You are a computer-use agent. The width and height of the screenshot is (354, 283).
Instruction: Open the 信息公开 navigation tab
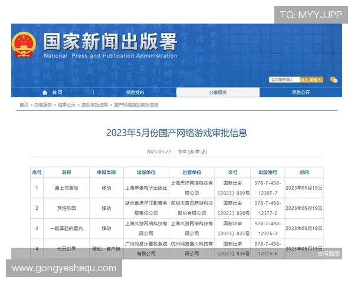pyautogui.click(x=301, y=93)
